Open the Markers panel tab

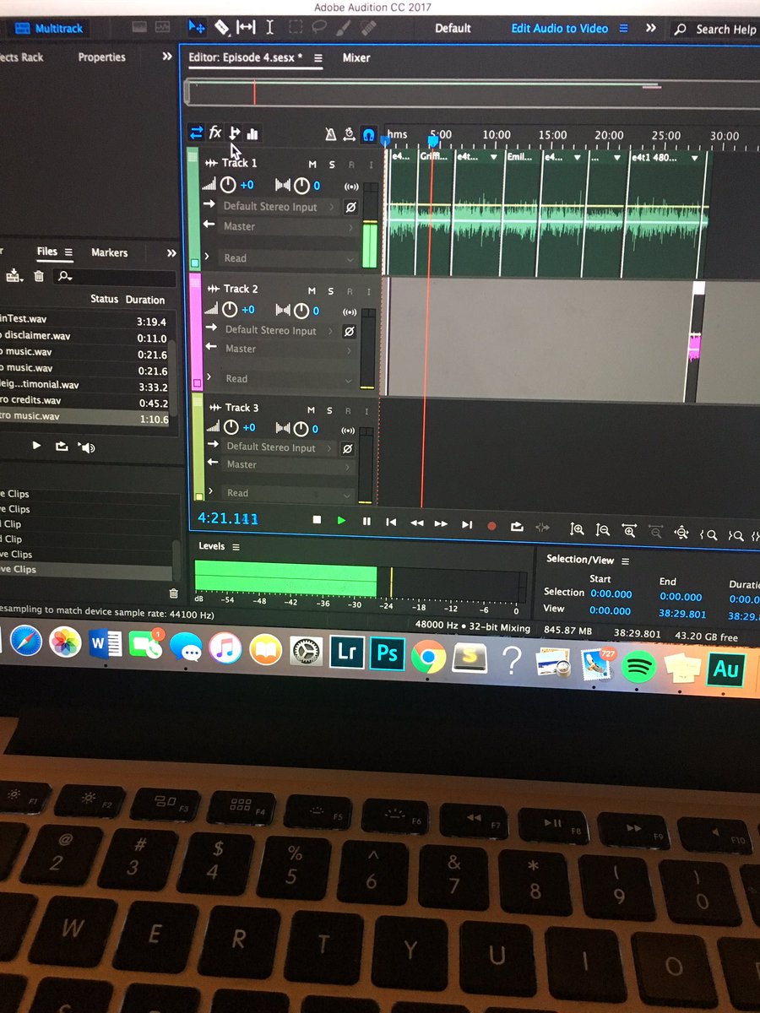[110, 252]
